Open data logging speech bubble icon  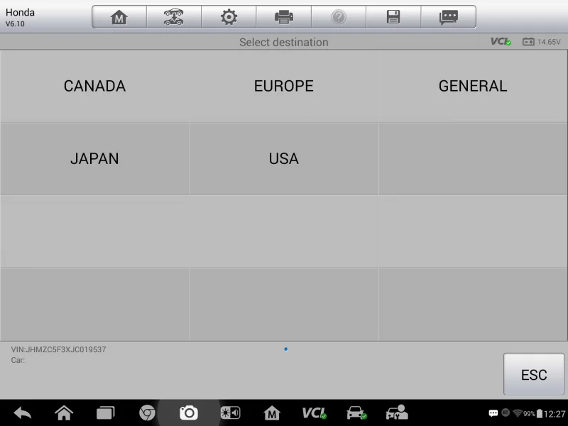[x=448, y=17]
